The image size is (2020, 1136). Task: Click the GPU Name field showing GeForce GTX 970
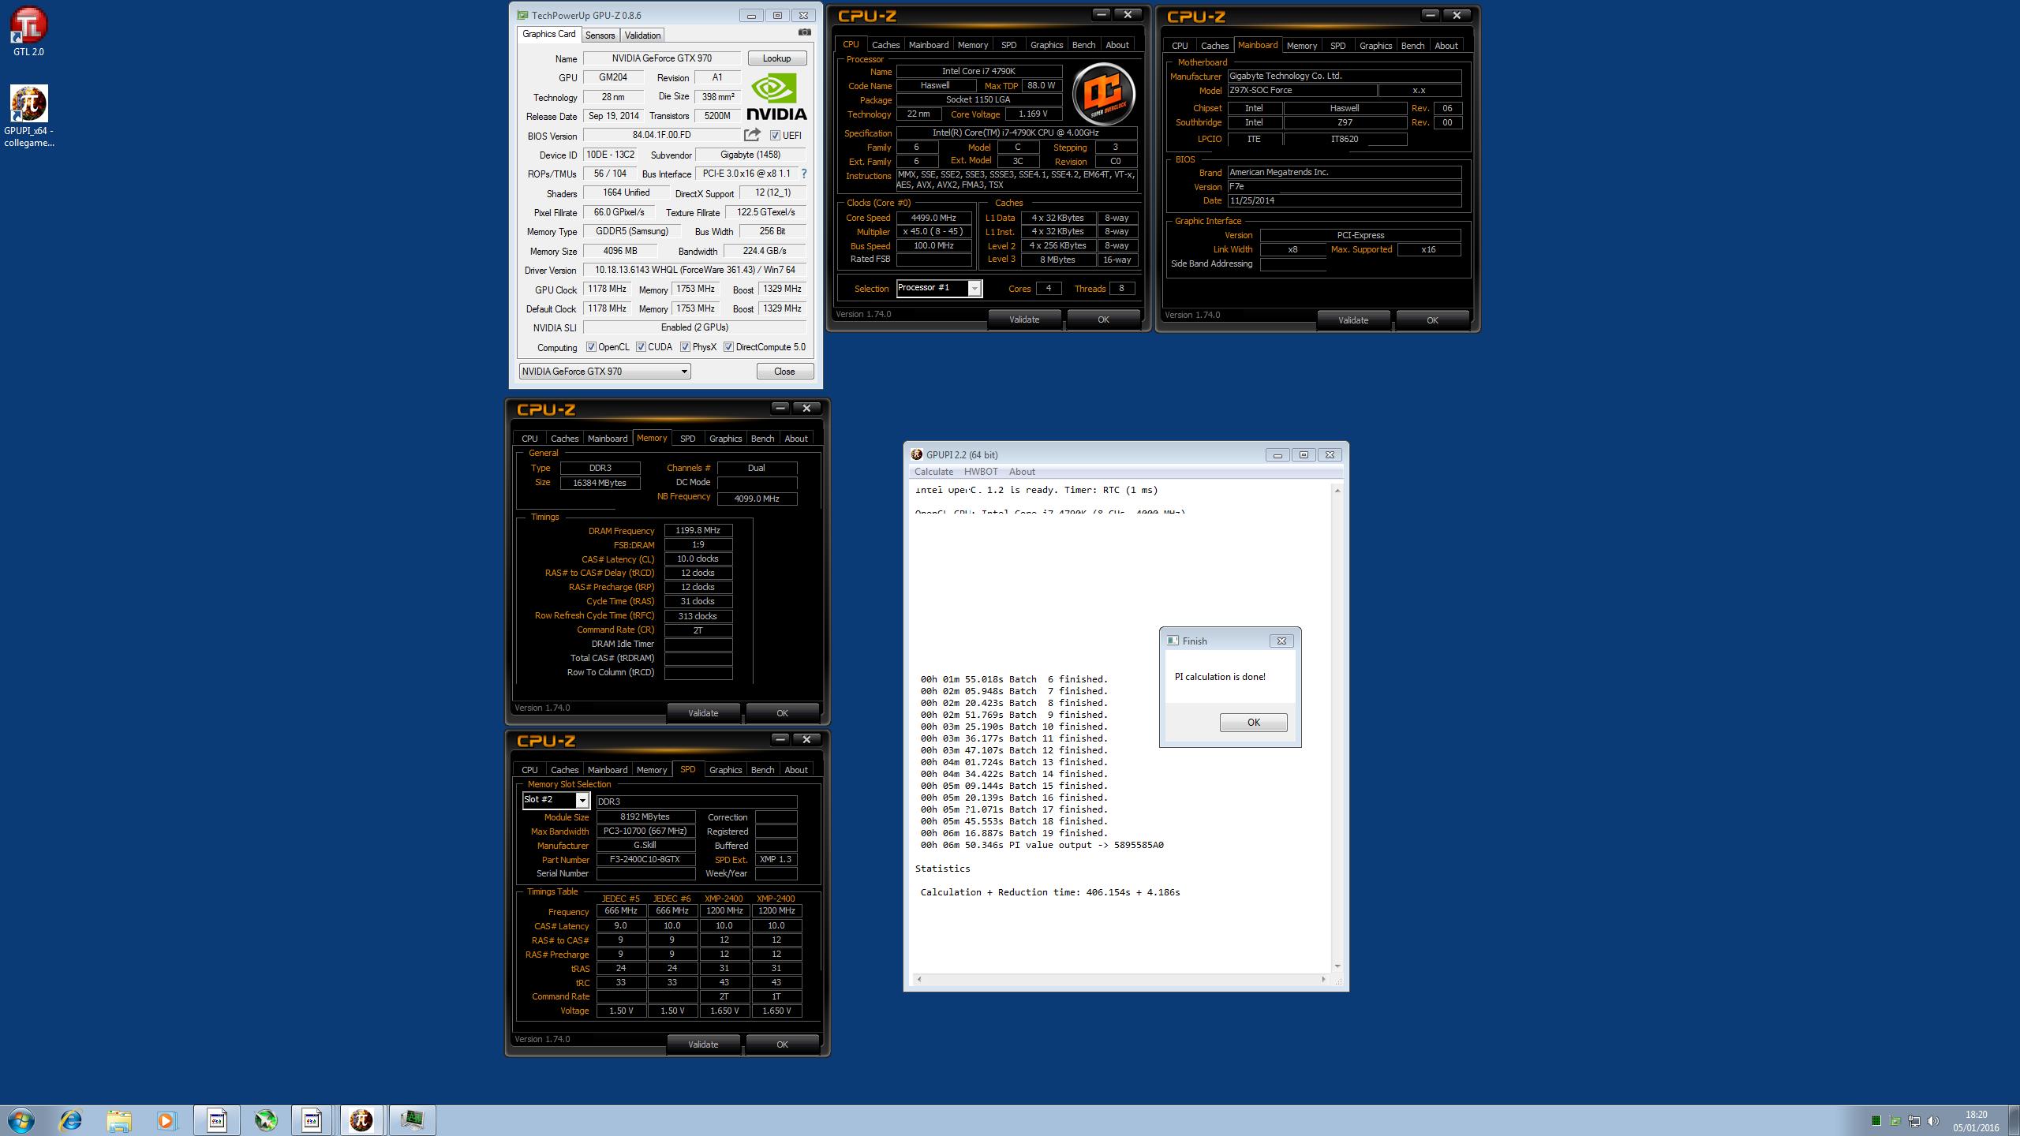(x=661, y=58)
